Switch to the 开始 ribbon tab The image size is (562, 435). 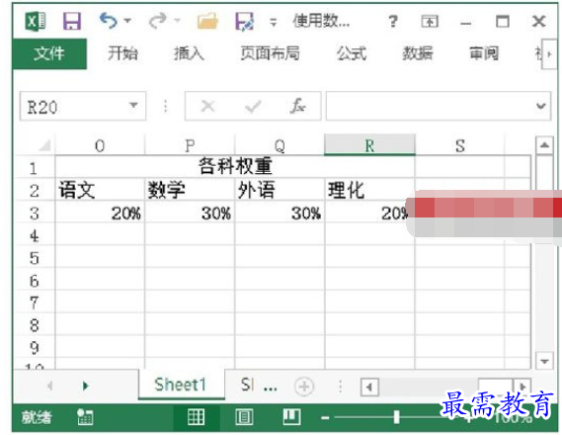122,53
